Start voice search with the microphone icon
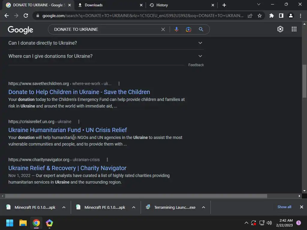 tap(176, 29)
